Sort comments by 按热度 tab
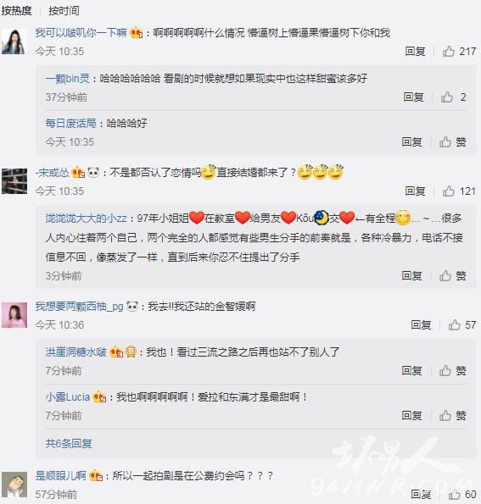The height and width of the screenshot is (504, 481). 16,11
